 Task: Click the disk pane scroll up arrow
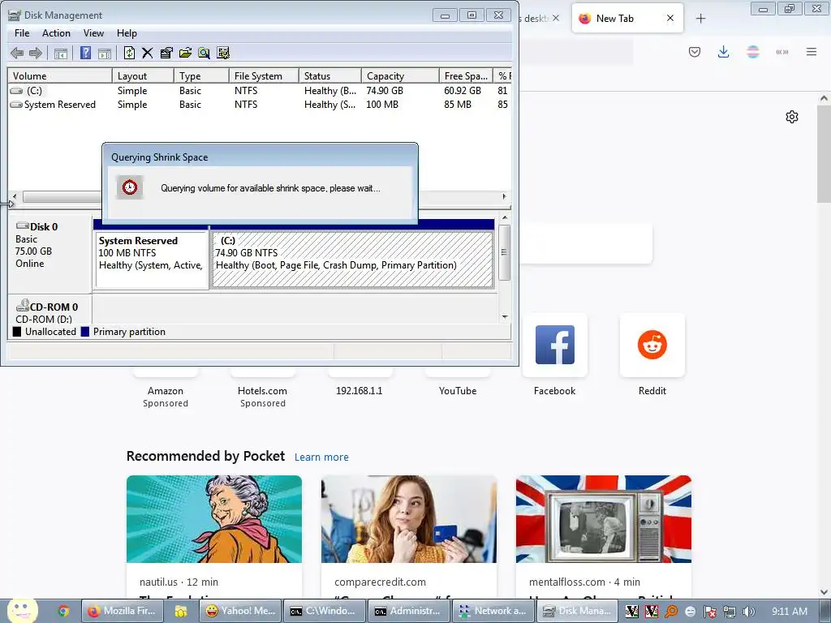pyautogui.click(x=505, y=217)
